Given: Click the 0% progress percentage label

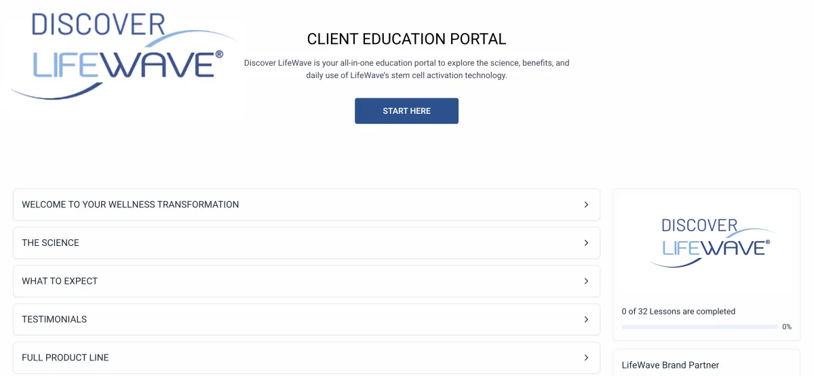Looking at the screenshot, I should pos(787,327).
